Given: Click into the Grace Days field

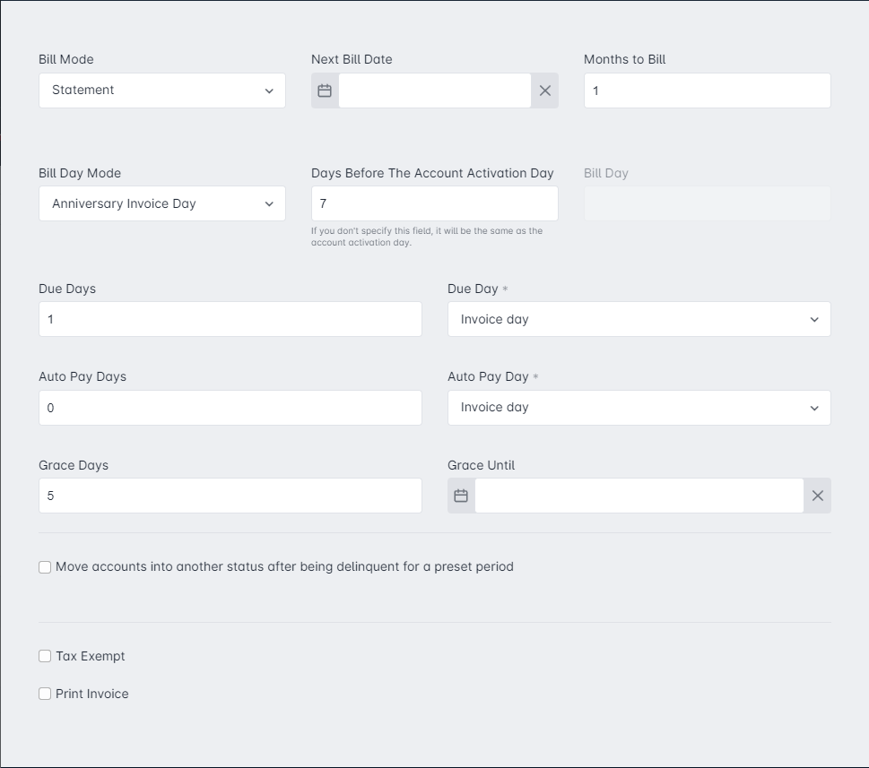Looking at the screenshot, I should (230, 496).
